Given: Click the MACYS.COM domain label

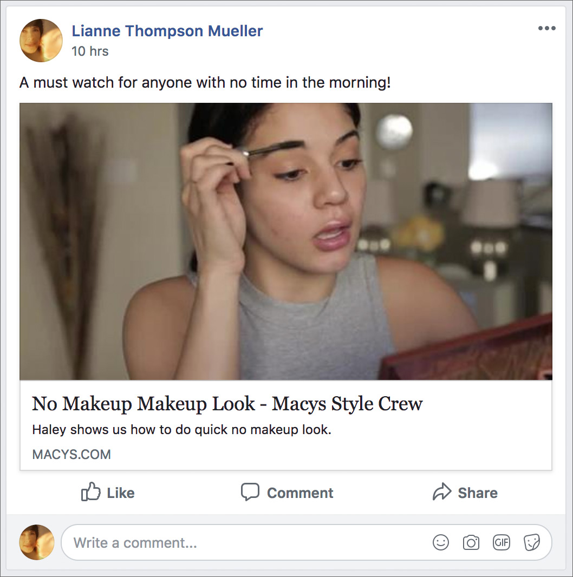Looking at the screenshot, I should click(x=71, y=455).
